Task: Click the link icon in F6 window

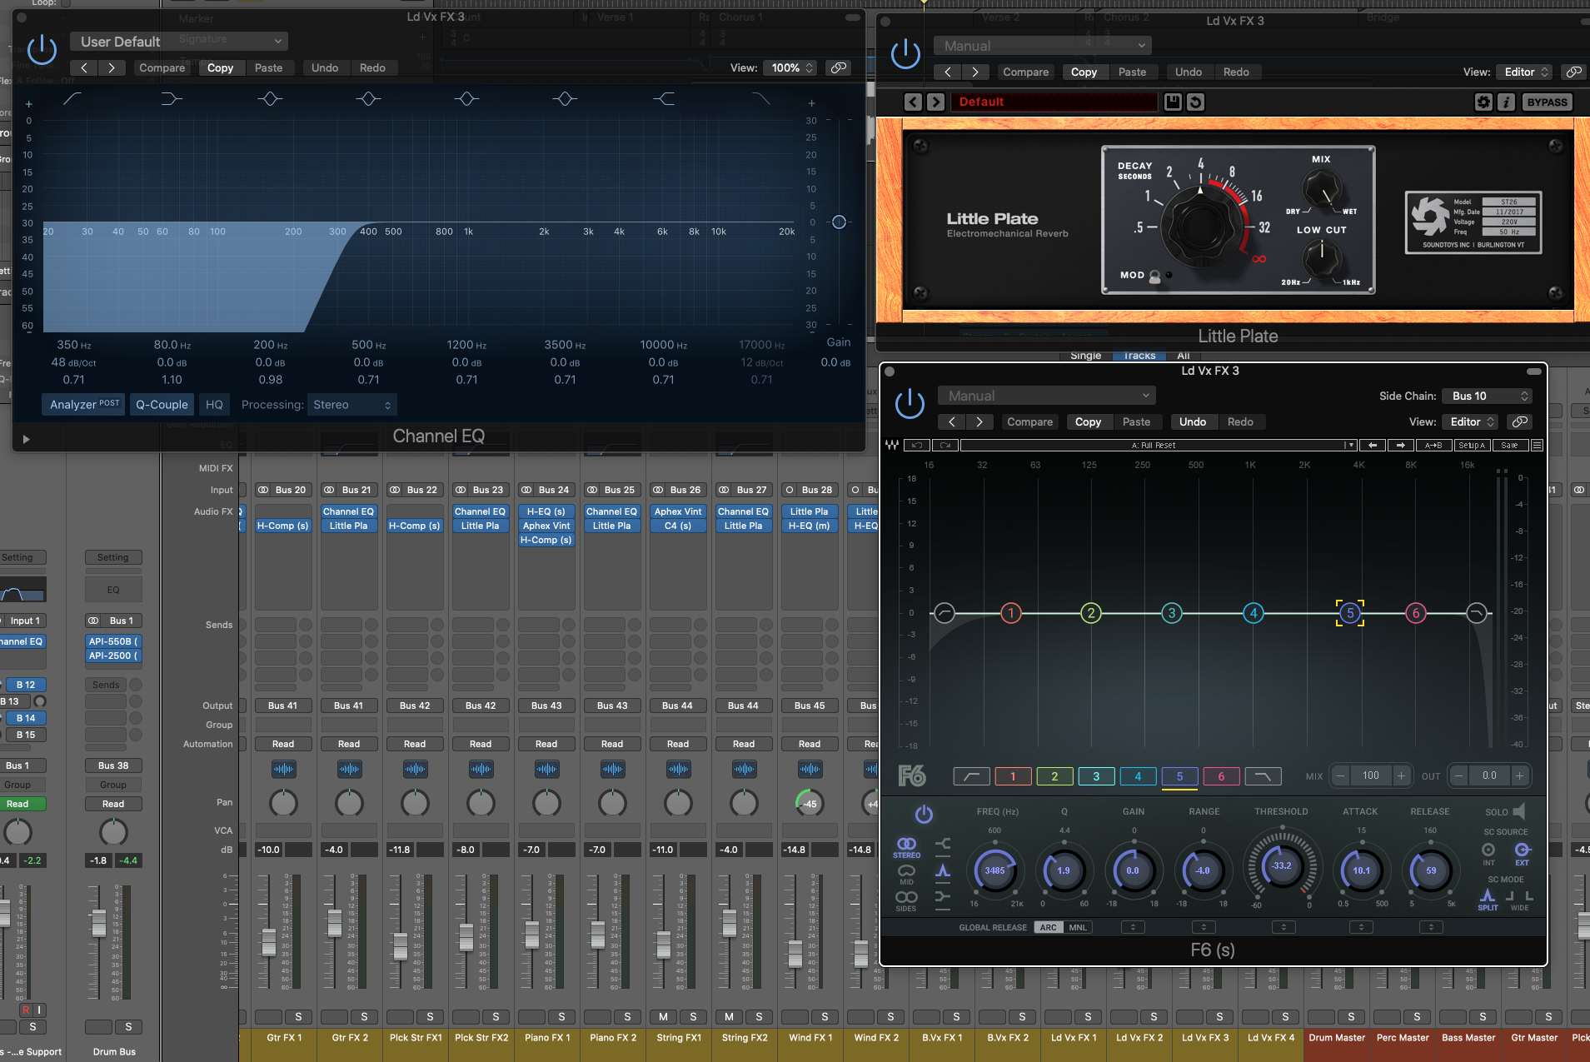Action: [1520, 421]
